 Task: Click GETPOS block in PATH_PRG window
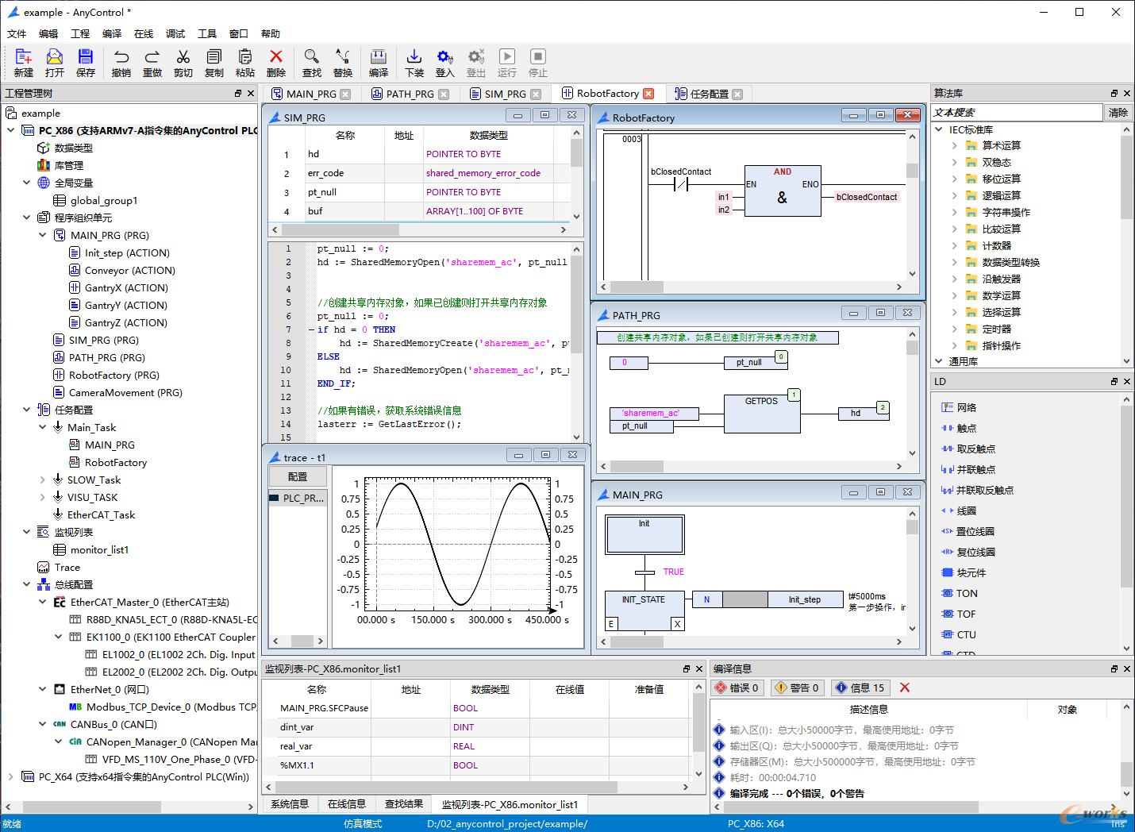(x=761, y=413)
